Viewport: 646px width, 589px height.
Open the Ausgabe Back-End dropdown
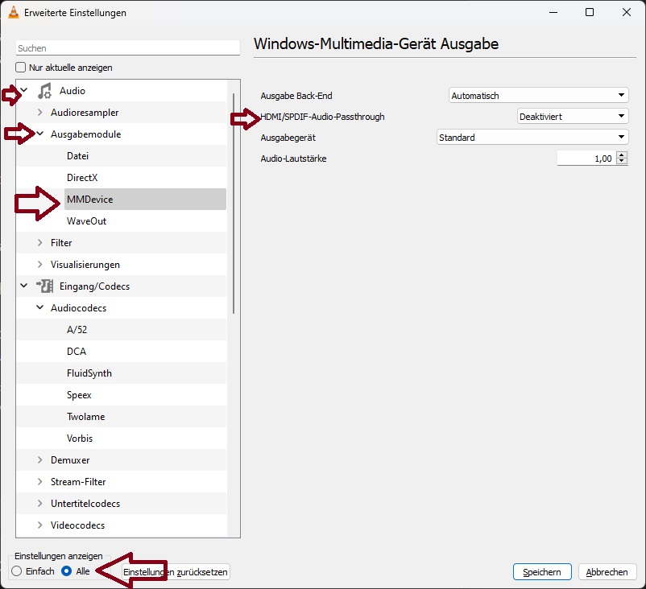(539, 95)
